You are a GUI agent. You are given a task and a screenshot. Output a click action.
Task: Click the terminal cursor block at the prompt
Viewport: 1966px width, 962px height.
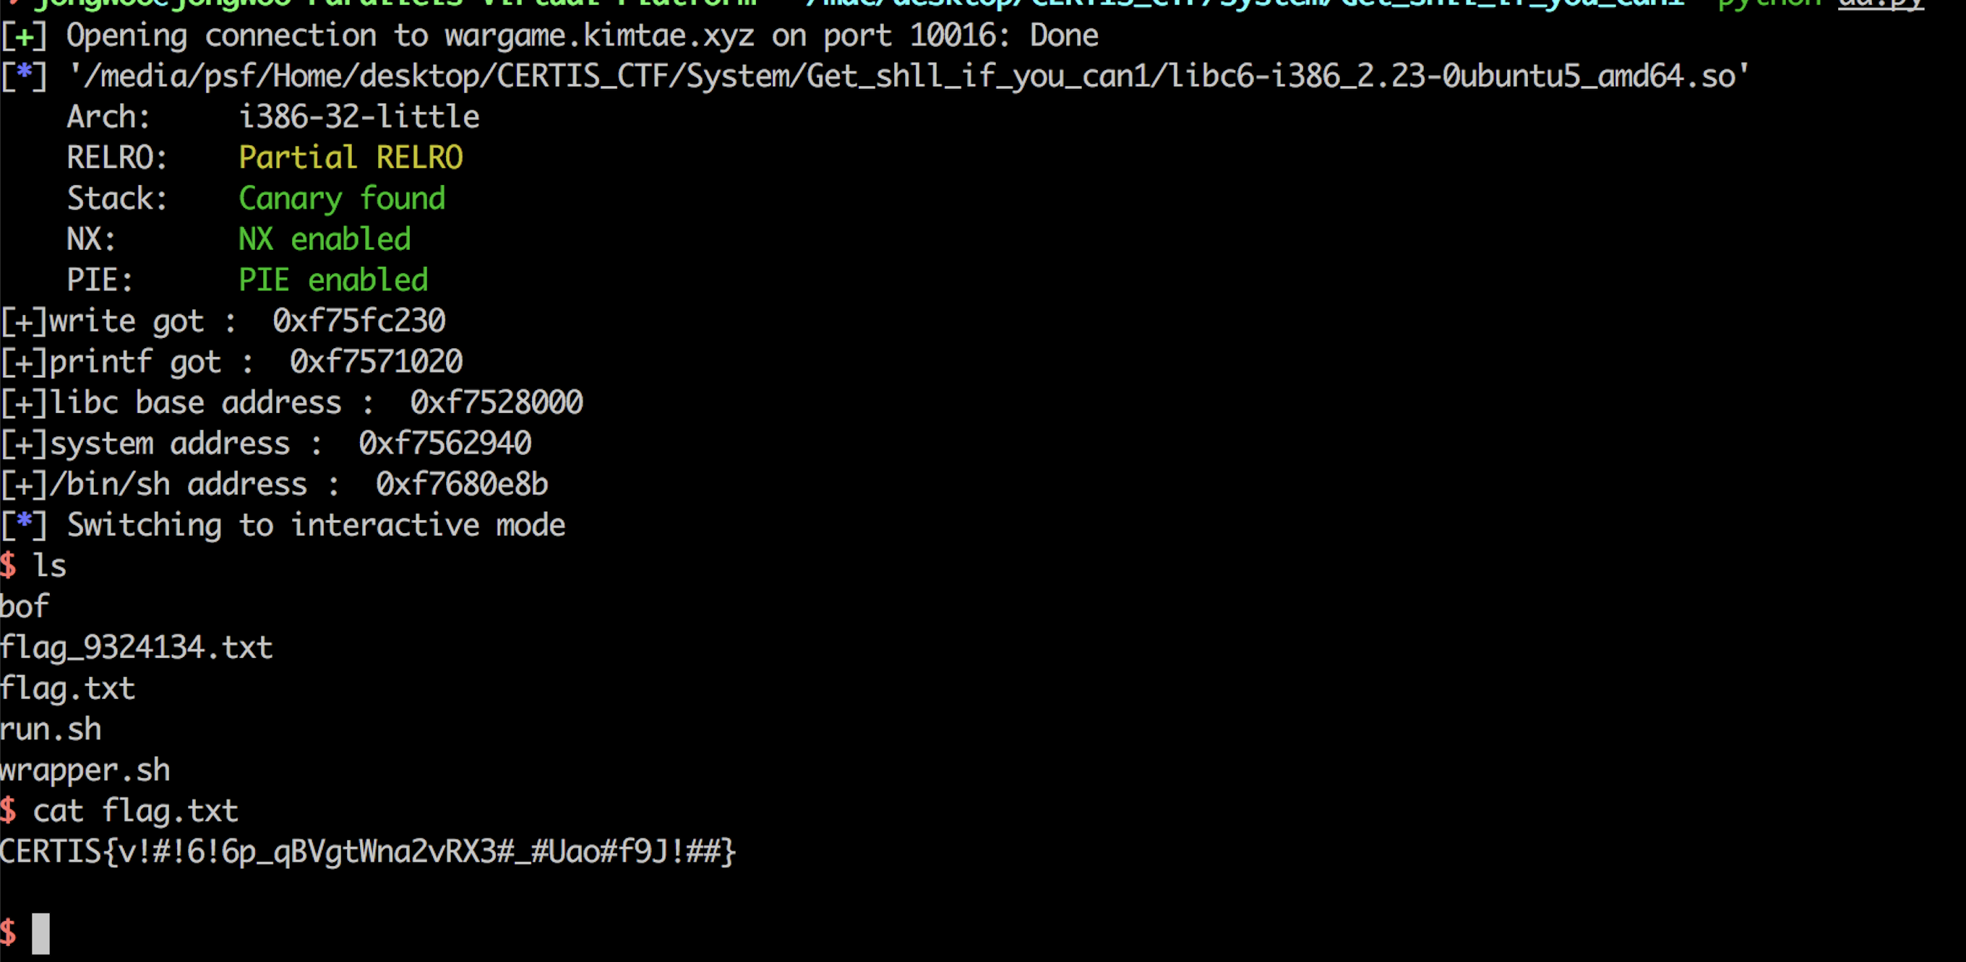coord(40,933)
